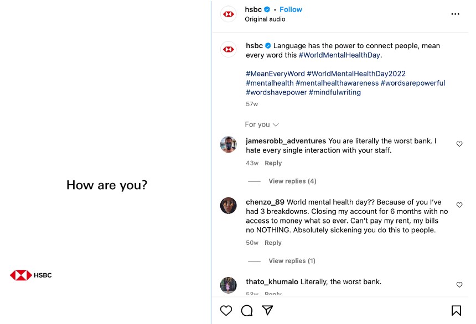Click Reply under chenzo_89's comment
Viewport: 476px width, 324px height.
(273, 242)
